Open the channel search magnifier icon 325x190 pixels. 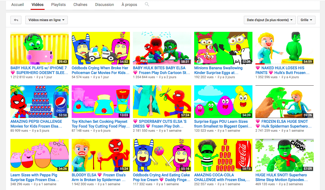(x=147, y=4)
